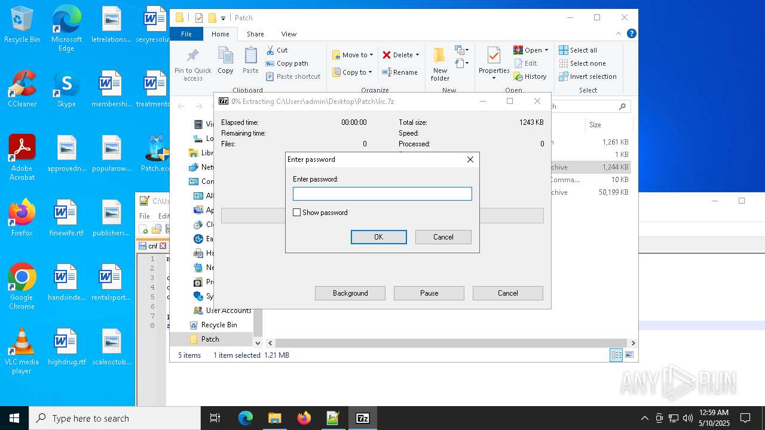The image size is (765, 430).
Task: Open highdrug.rtf desktop file
Action: (66, 347)
